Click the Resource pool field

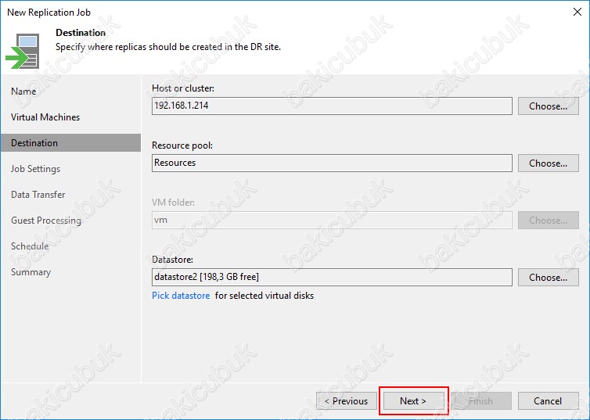coord(332,163)
